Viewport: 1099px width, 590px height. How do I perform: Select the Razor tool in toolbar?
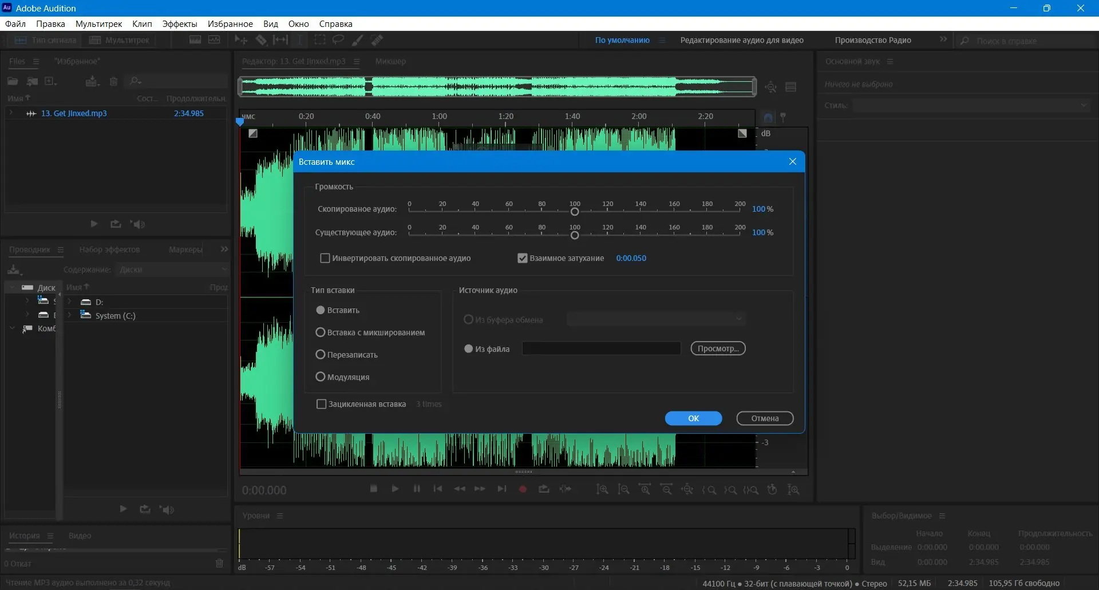coord(261,40)
